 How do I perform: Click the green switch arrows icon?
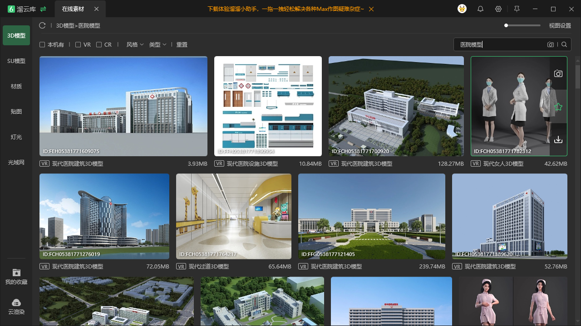point(43,9)
